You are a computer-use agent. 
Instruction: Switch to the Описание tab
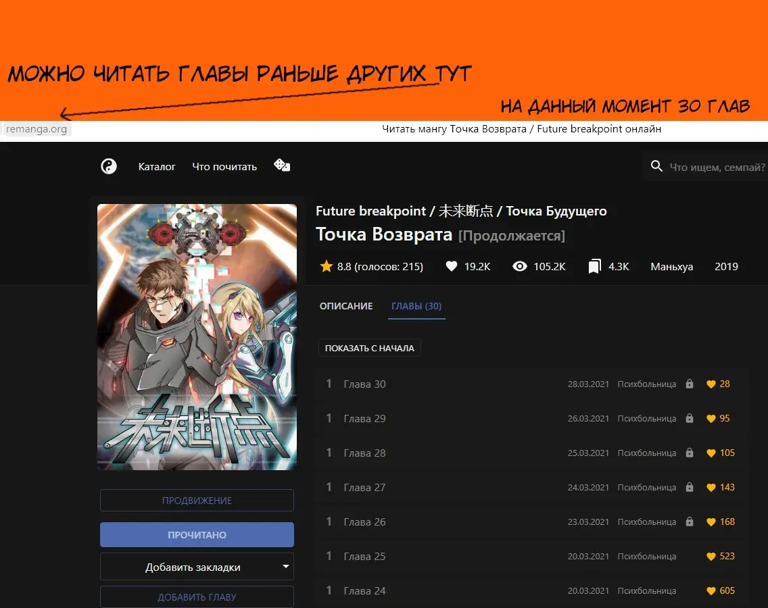[345, 306]
